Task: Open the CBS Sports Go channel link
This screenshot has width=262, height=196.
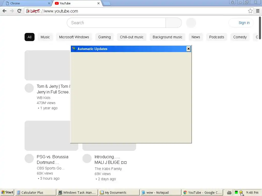Action: pyautogui.click(x=51, y=168)
